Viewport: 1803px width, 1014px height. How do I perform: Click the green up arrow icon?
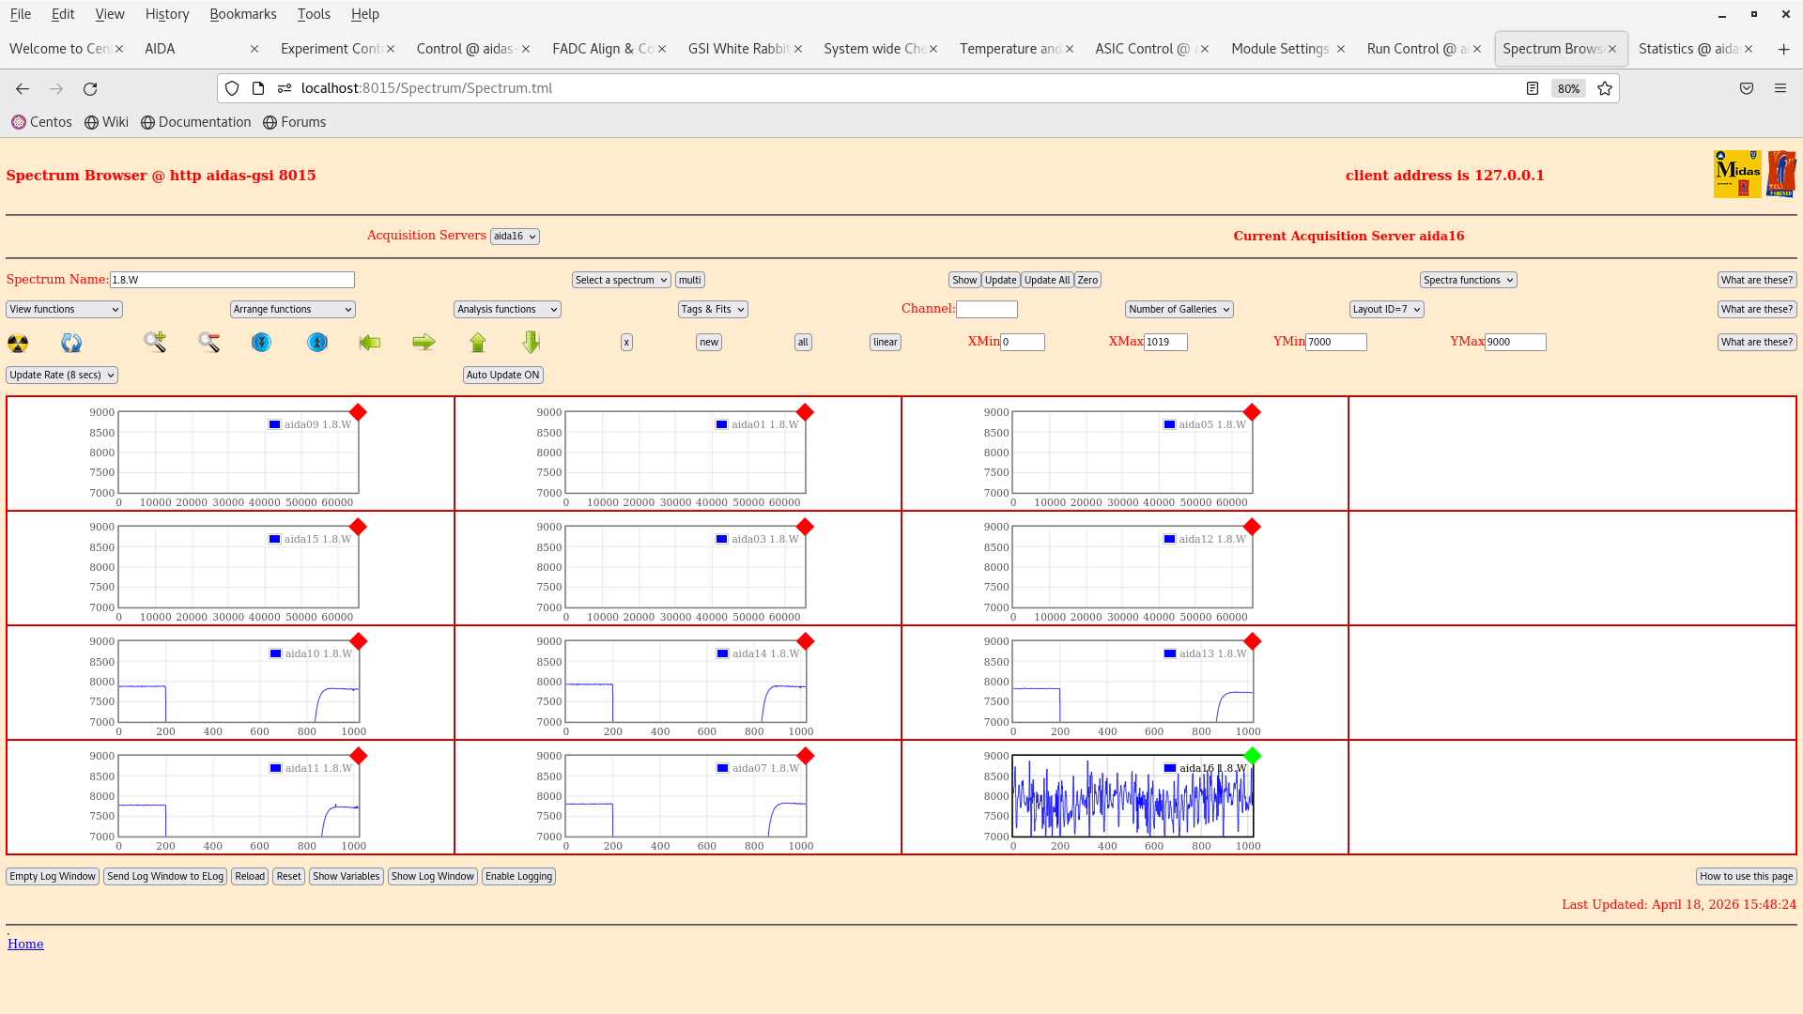[478, 343]
